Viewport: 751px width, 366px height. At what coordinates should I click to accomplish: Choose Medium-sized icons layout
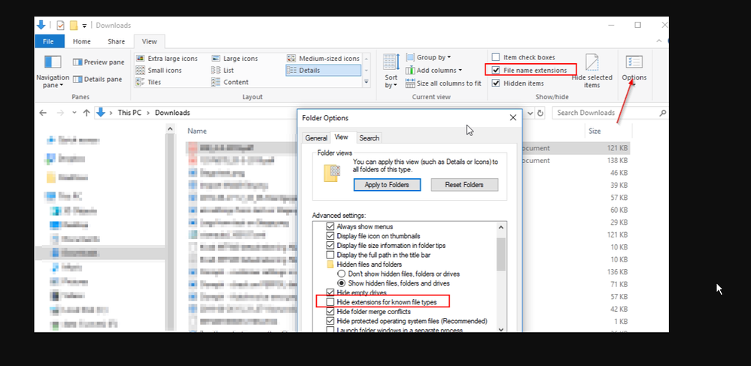click(324, 59)
